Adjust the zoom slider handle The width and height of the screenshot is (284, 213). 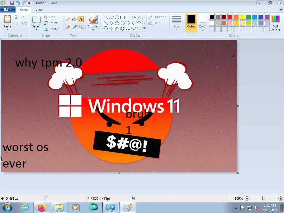(x=264, y=199)
